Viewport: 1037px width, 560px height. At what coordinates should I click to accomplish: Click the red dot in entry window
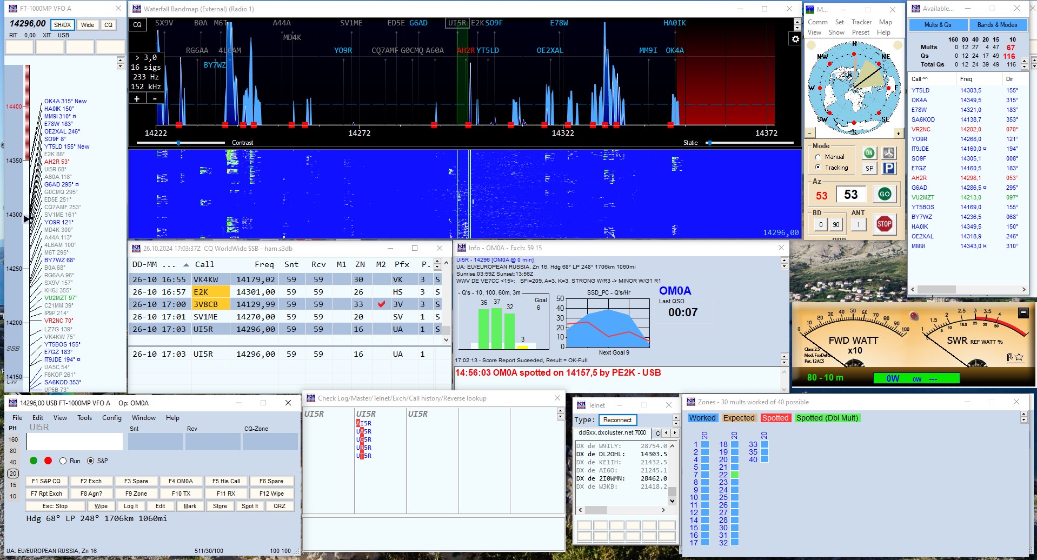(48, 461)
